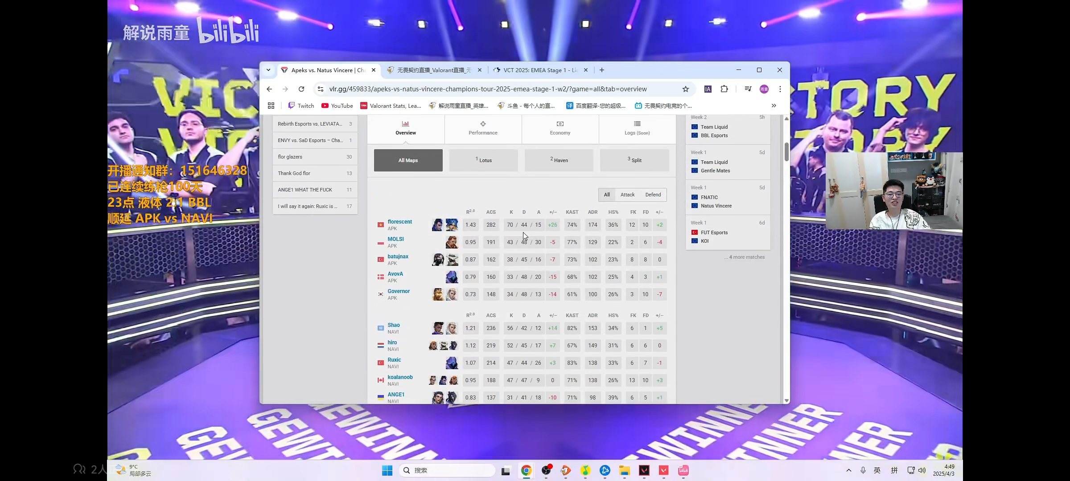This screenshot has height=481, width=1070.
Task: Close the 无畏契约直播 tab
Action: click(x=480, y=70)
